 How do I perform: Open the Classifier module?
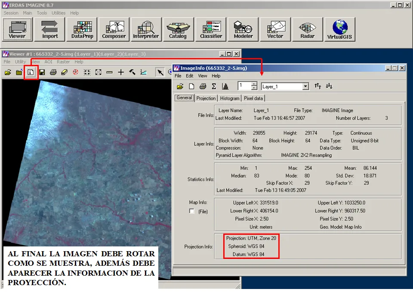click(x=211, y=29)
